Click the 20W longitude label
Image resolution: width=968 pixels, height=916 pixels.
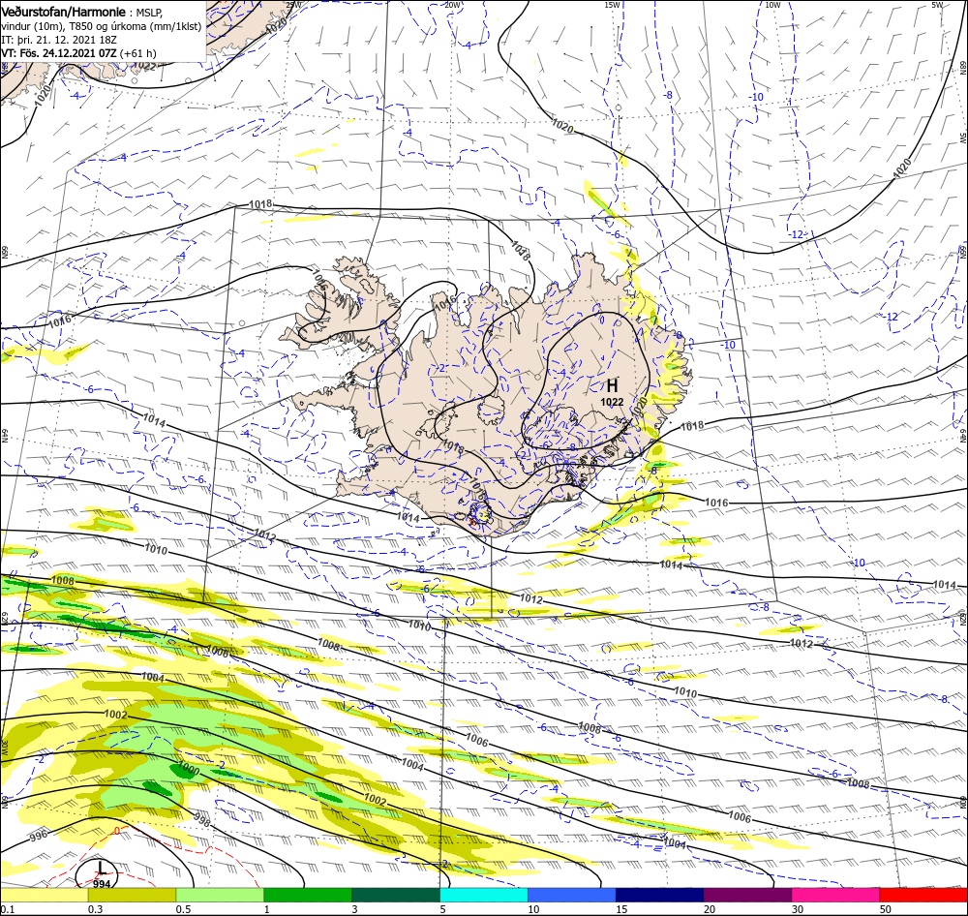[452, 5]
